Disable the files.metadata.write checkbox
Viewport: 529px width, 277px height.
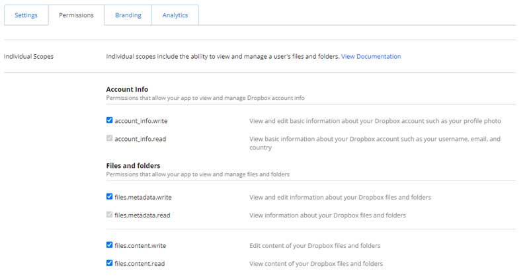[x=110, y=197]
